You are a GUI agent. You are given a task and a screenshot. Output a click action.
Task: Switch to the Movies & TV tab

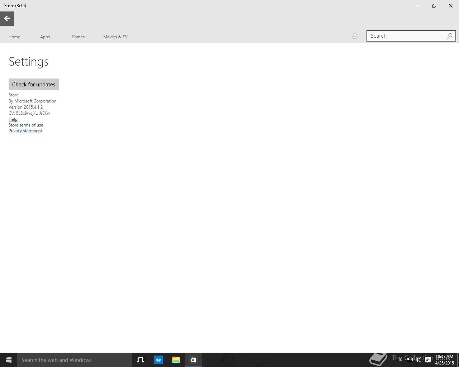115,37
